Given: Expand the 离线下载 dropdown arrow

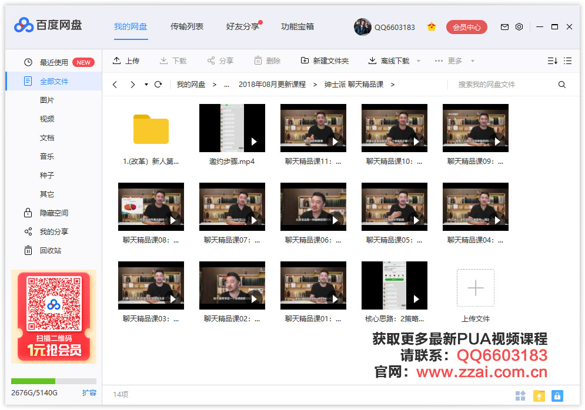Looking at the screenshot, I should [419, 61].
